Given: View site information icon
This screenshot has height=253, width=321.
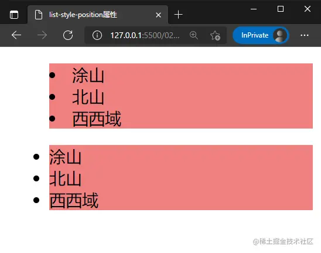Looking at the screenshot, I should (x=97, y=35).
